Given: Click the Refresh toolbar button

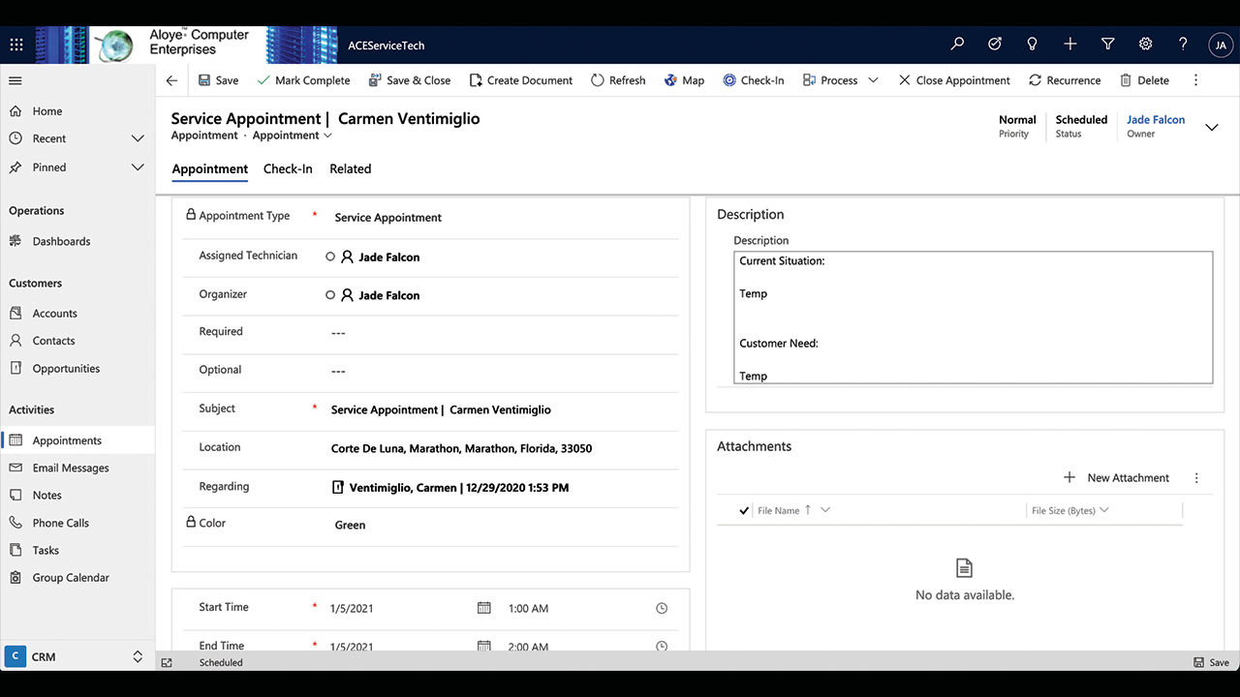Looking at the screenshot, I should point(618,80).
